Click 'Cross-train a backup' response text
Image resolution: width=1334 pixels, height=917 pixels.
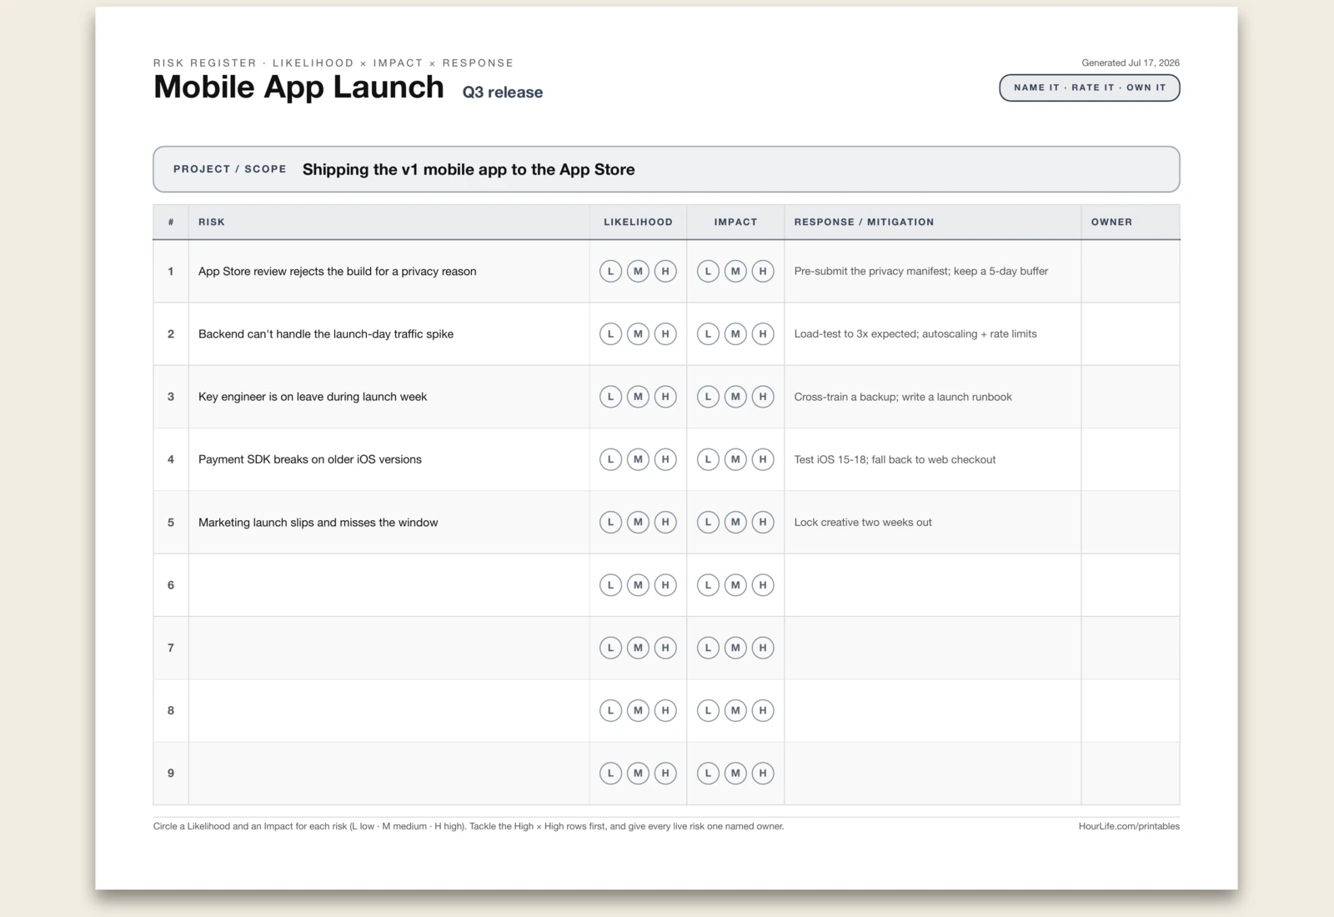903,397
